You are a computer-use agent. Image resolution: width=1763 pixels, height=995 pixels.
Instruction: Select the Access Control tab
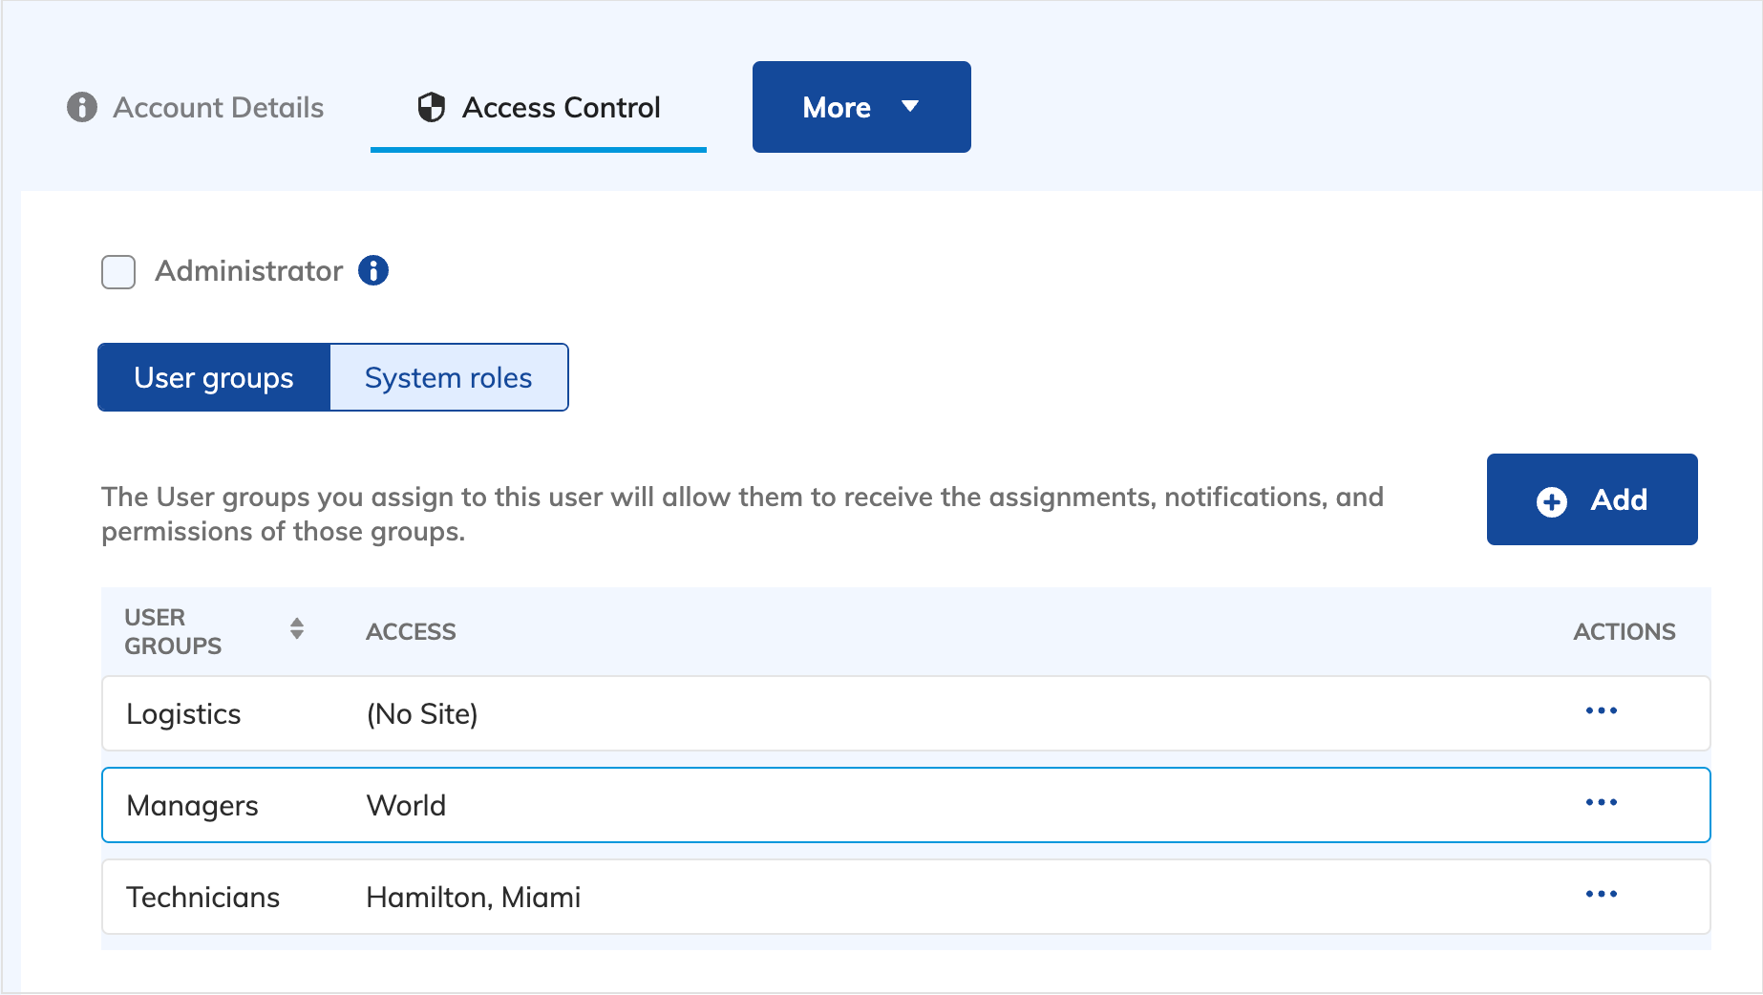(561, 107)
